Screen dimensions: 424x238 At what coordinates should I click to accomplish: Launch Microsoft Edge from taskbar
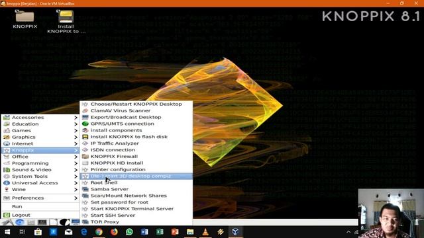coord(84,232)
